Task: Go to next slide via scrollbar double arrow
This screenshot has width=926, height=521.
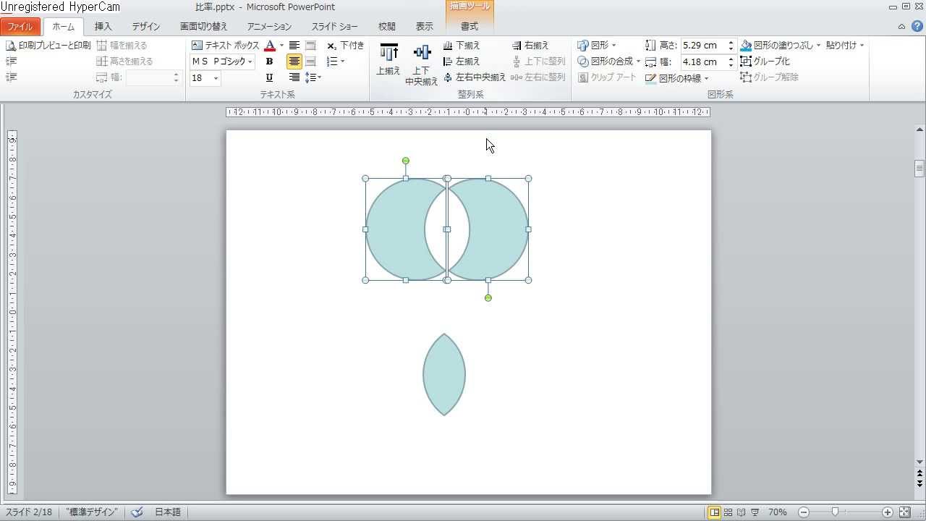Action: coord(919,483)
